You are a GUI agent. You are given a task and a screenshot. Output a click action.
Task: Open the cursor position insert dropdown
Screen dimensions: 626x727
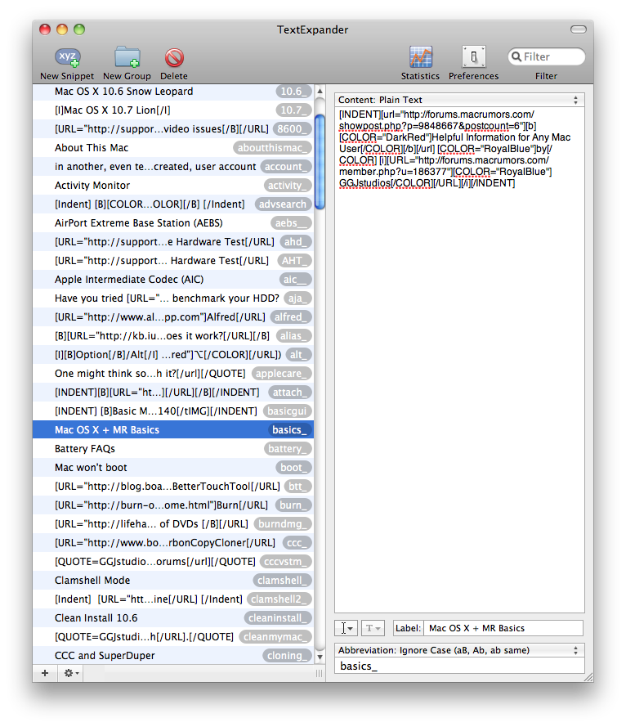click(346, 628)
